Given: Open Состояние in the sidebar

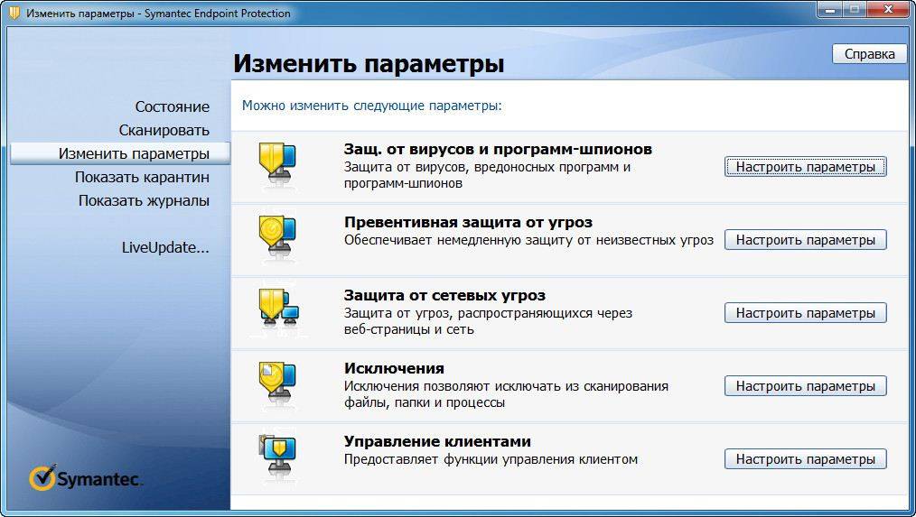Looking at the screenshot, I should click(173, 106).
